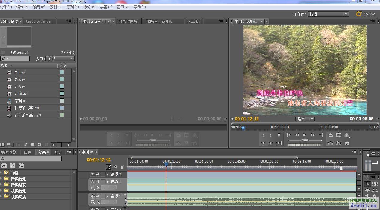Viewport: 380px width, 210px height.
Task: Click the Export Frame camera icon
Action: (x=346, y=143)
